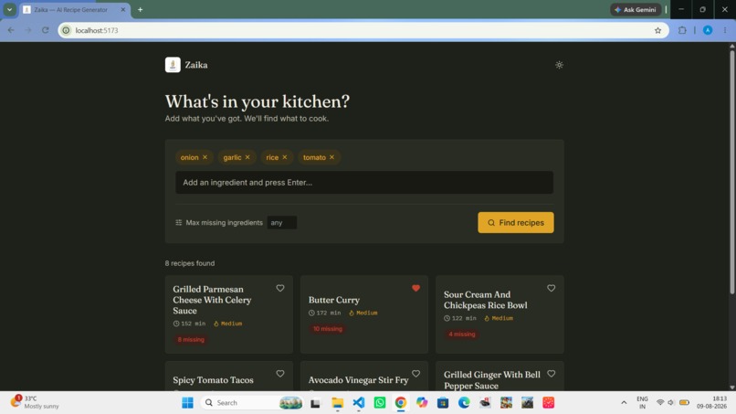View site information icon in address bar
736x414 pixels.
(x=66, y=30)
